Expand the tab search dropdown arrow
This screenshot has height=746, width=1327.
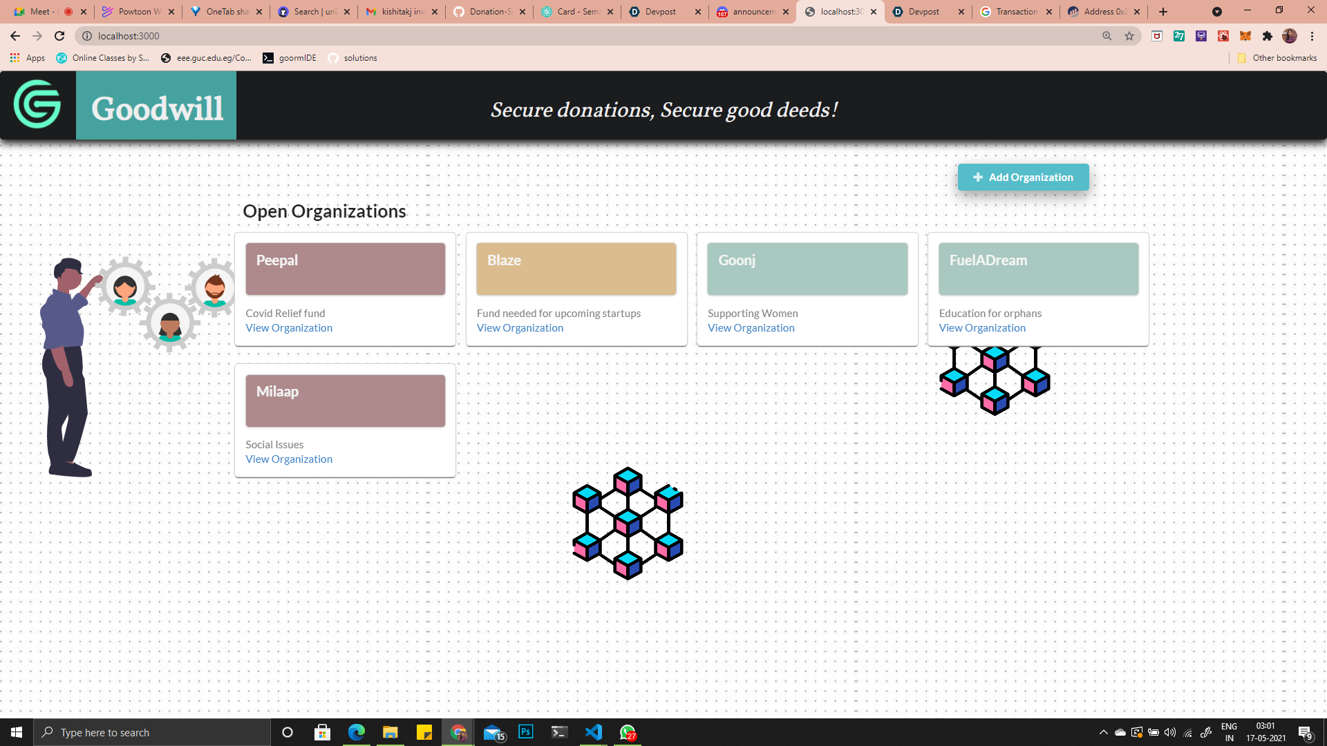(x=1217, y=12)
